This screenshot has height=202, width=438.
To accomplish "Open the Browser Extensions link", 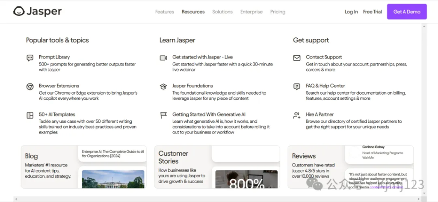I will tap(59, 86).
